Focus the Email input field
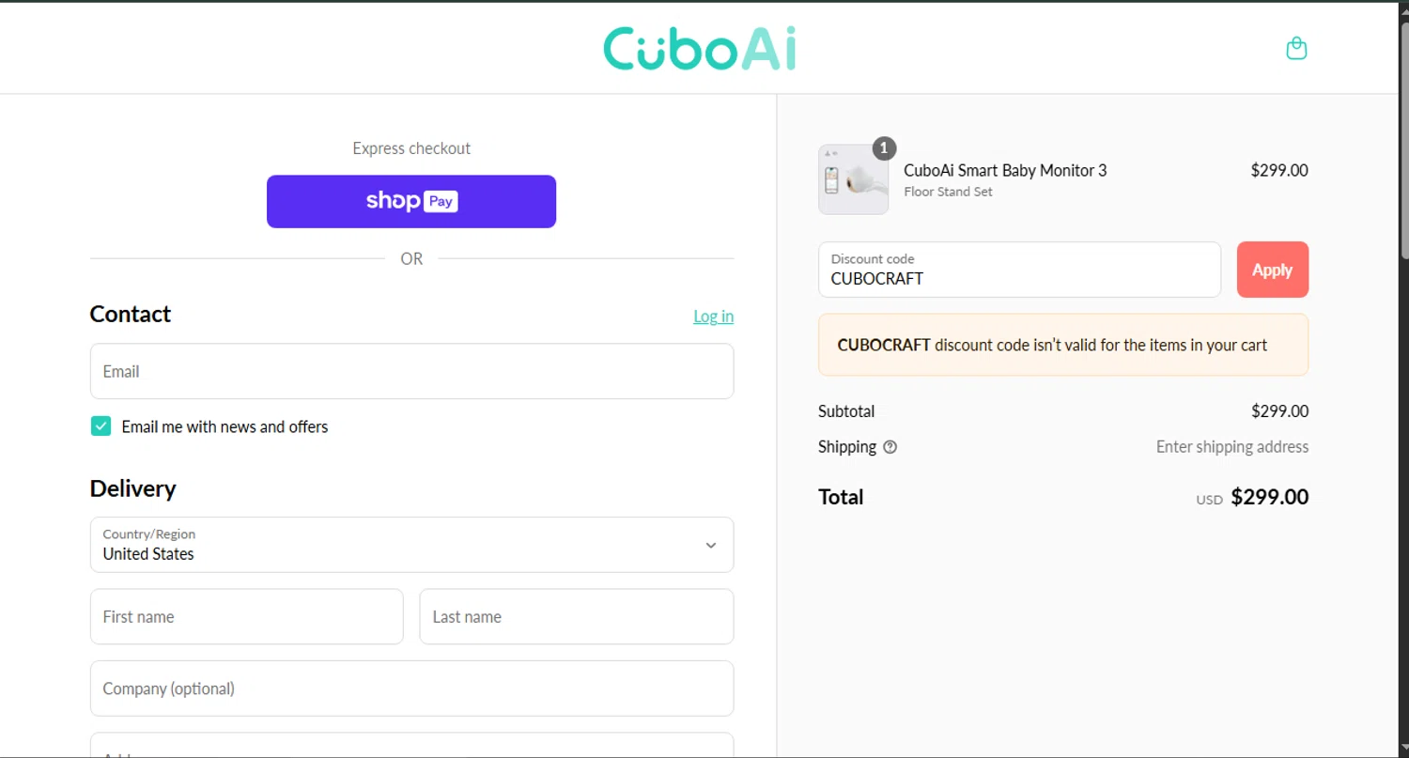Screen dimensions: 1409x758 coord(411,371)
